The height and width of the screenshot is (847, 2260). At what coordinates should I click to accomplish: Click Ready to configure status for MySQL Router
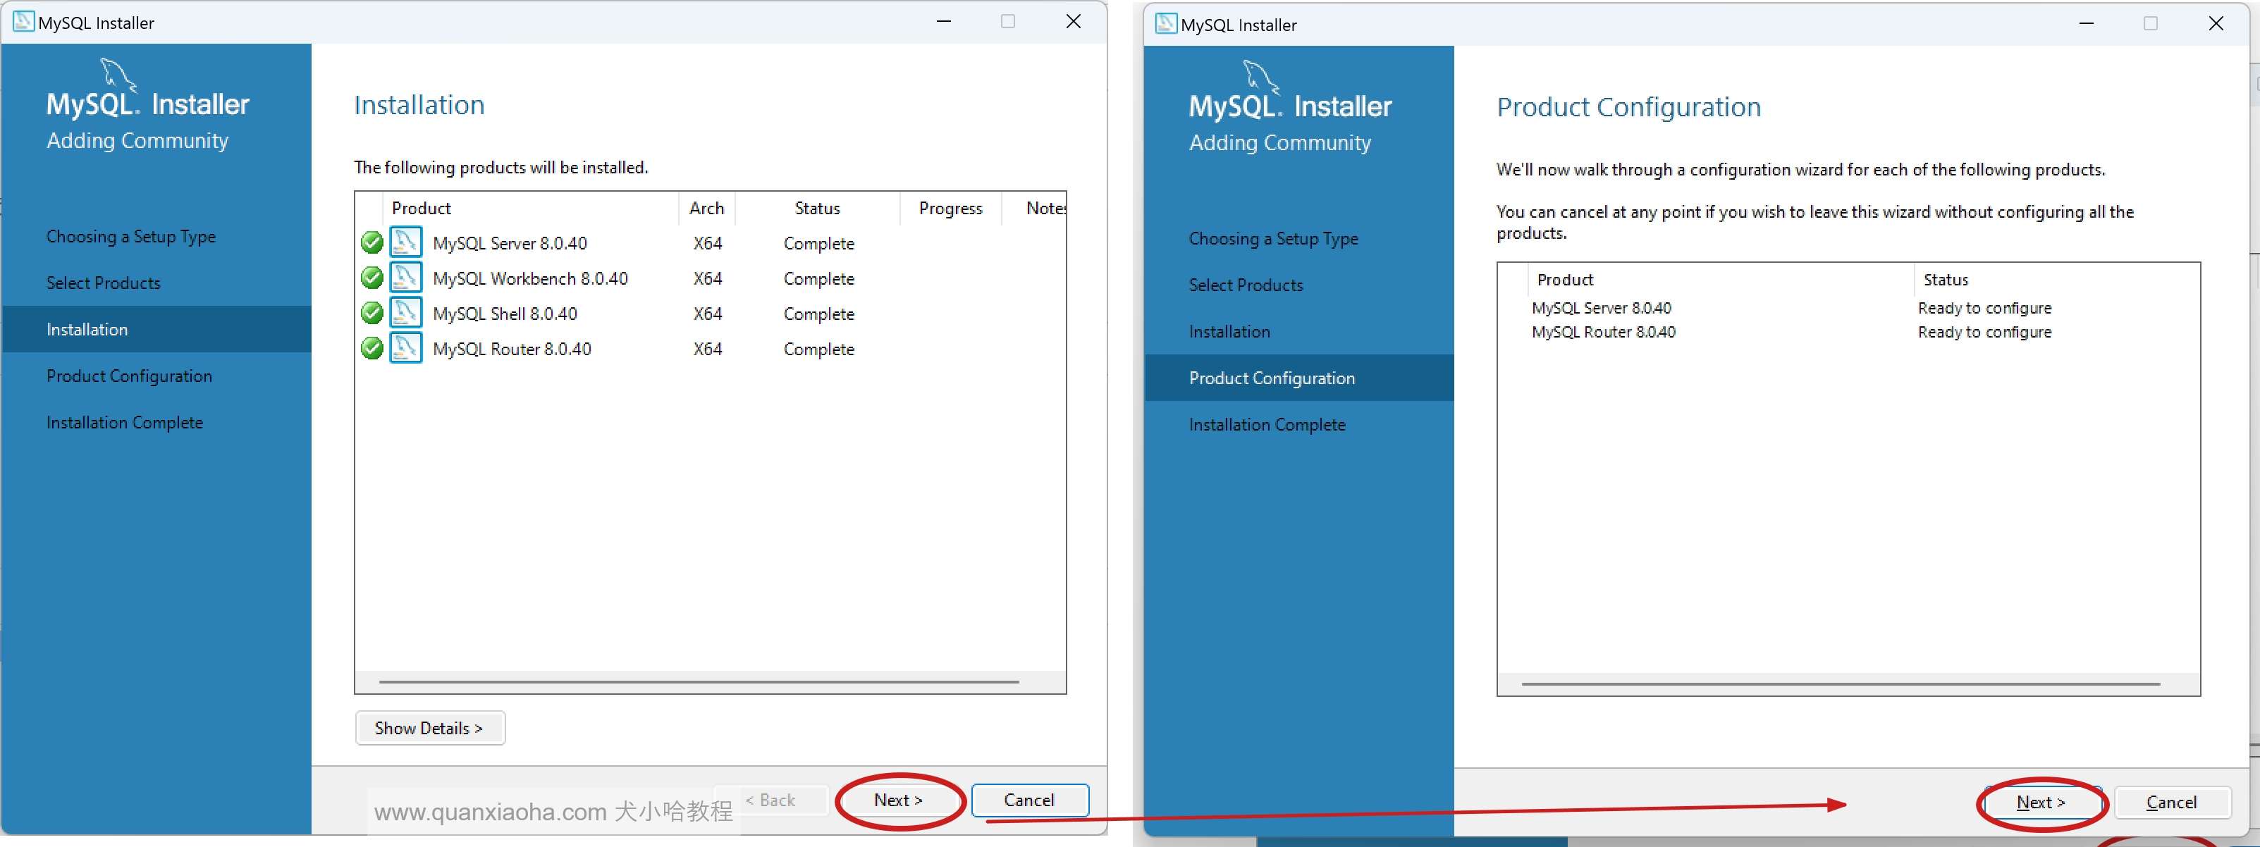tap(1984, 331)
